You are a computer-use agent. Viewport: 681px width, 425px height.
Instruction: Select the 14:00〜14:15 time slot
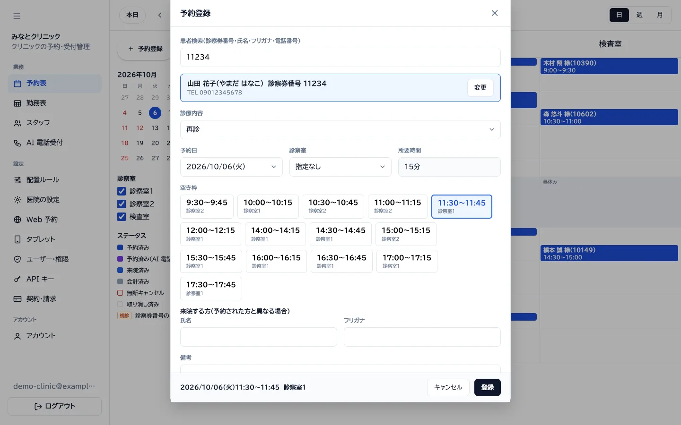coord(276,234)
